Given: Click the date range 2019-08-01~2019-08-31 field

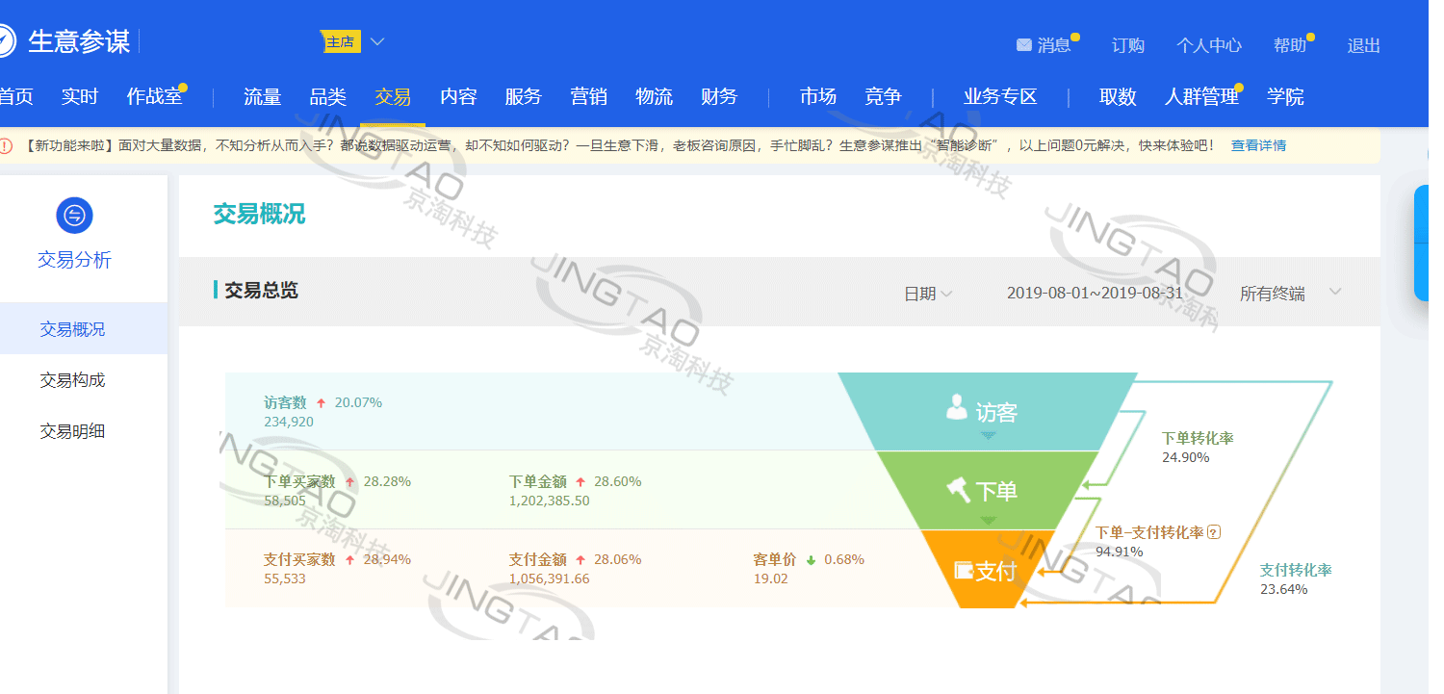Looking at the screenshot, I should click(x=1096, y=294).
